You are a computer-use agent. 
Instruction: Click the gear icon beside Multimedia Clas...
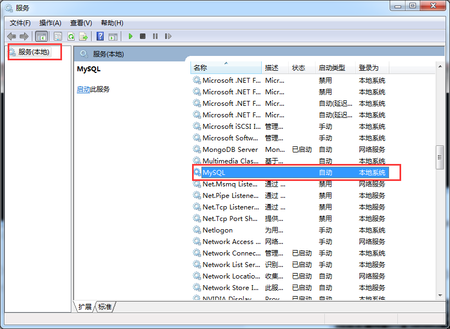[197, 161]
